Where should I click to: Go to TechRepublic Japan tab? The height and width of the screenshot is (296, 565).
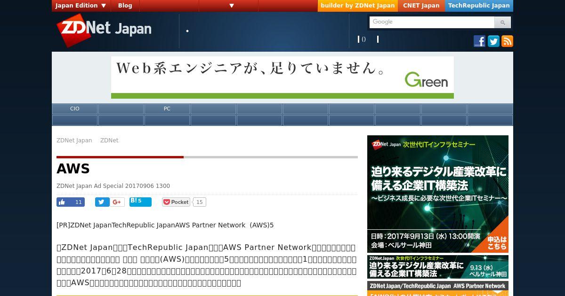pos(479,6)
